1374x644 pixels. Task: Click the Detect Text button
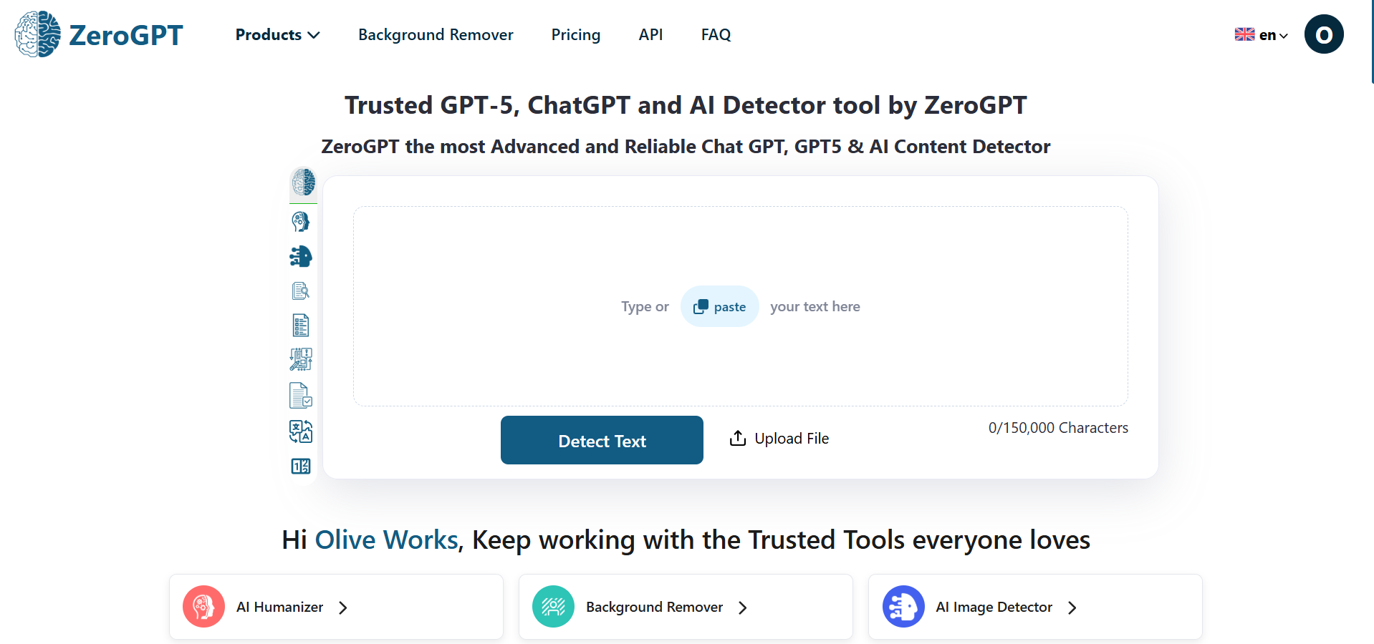point(601,440)
